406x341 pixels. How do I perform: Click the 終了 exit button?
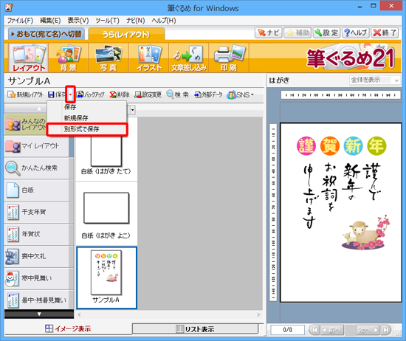(385, 33)
